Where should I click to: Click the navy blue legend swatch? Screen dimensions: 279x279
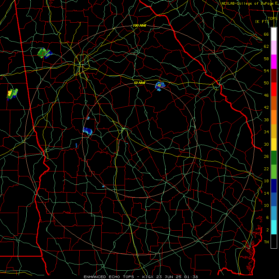pyautogui.click(x=274, y=186)
